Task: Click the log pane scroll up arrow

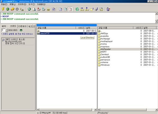Action: 156,14
